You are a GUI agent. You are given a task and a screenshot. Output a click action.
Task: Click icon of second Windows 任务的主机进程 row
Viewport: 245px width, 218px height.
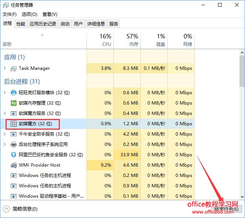click(14, 186)
